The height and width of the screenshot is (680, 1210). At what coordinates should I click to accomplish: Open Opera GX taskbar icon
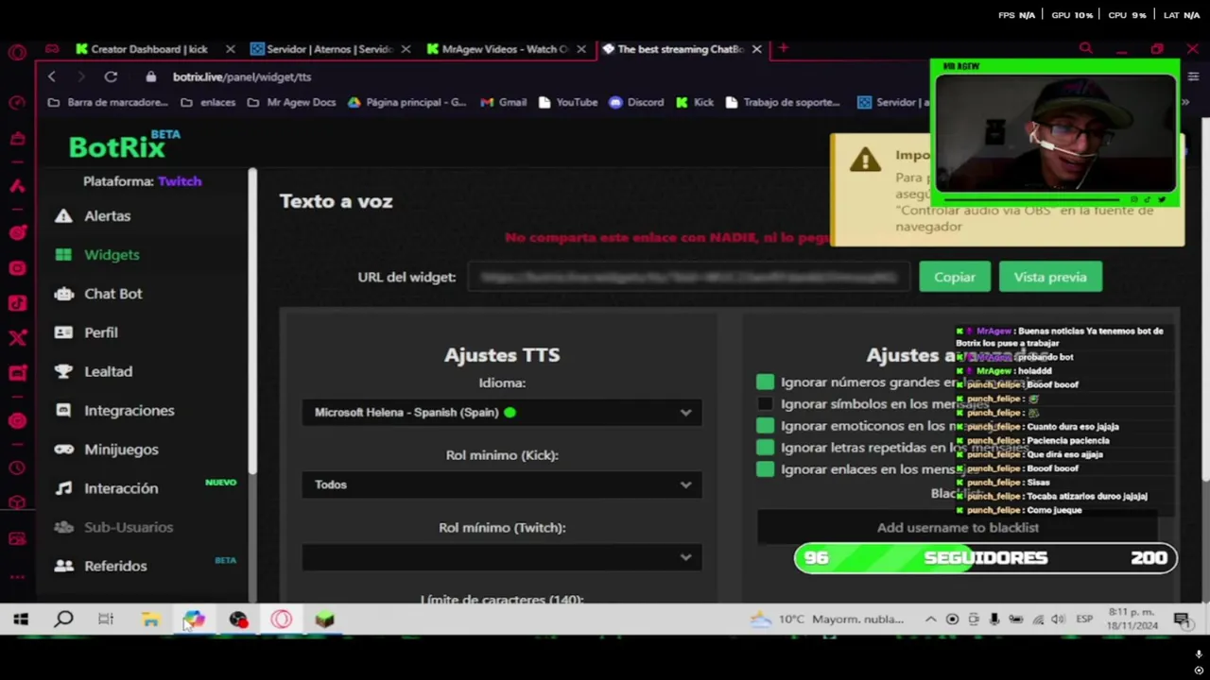[x=281, y=620]
